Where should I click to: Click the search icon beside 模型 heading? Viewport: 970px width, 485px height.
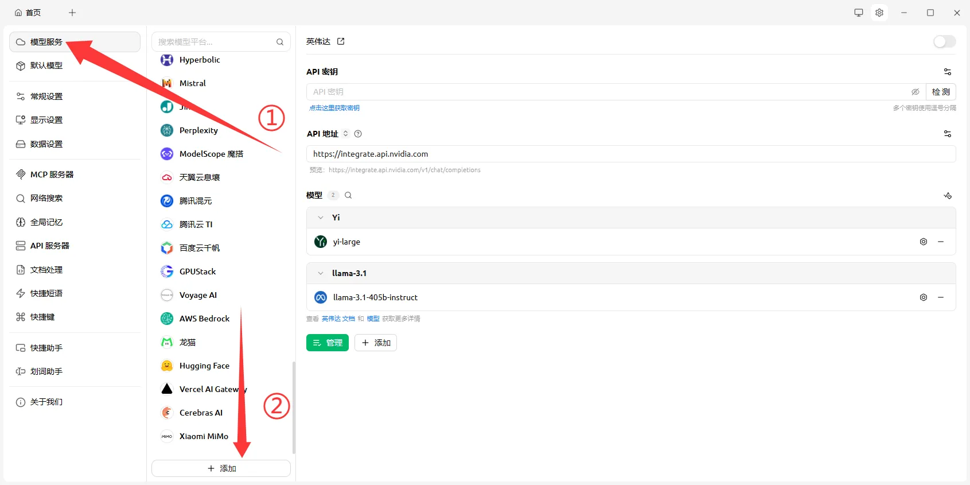pyautogui.click(x=348, y=195)
